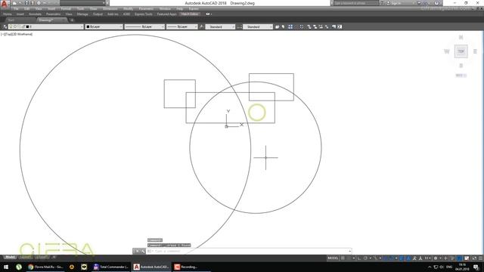Click the black color swatch of layer 0
Viewport: 484px width, 272px height.
point(27,27)
